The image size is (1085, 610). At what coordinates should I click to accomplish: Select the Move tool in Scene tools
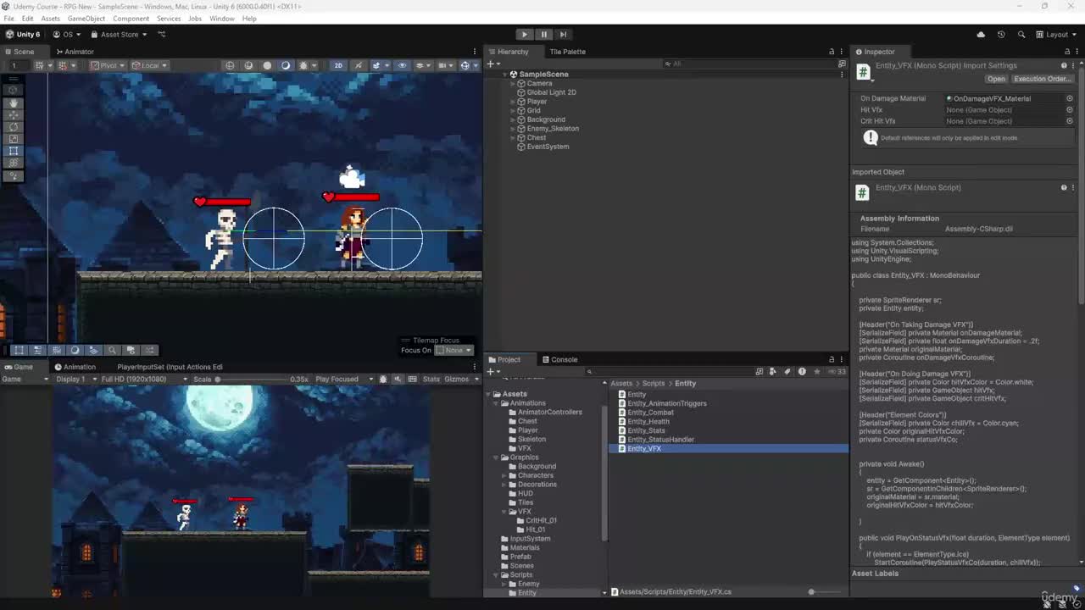click(14, 114)
